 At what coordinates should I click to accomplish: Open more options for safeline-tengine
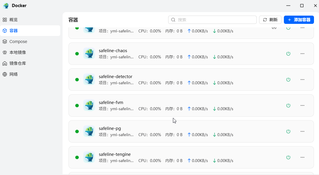point(302,157)
